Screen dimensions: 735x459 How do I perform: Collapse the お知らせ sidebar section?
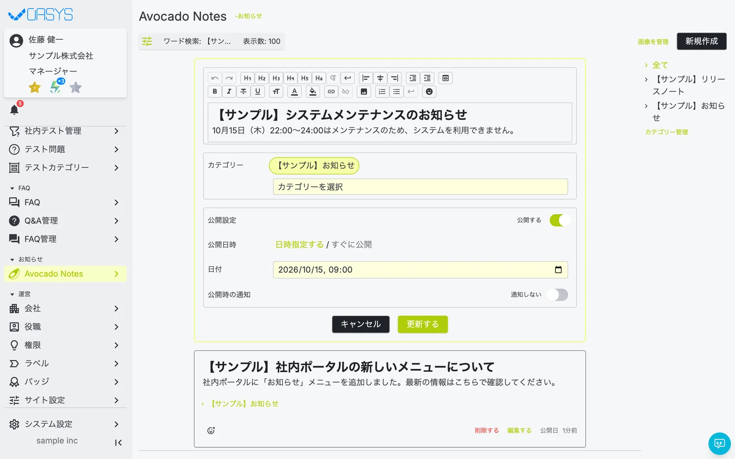click(x=27, y=260)
